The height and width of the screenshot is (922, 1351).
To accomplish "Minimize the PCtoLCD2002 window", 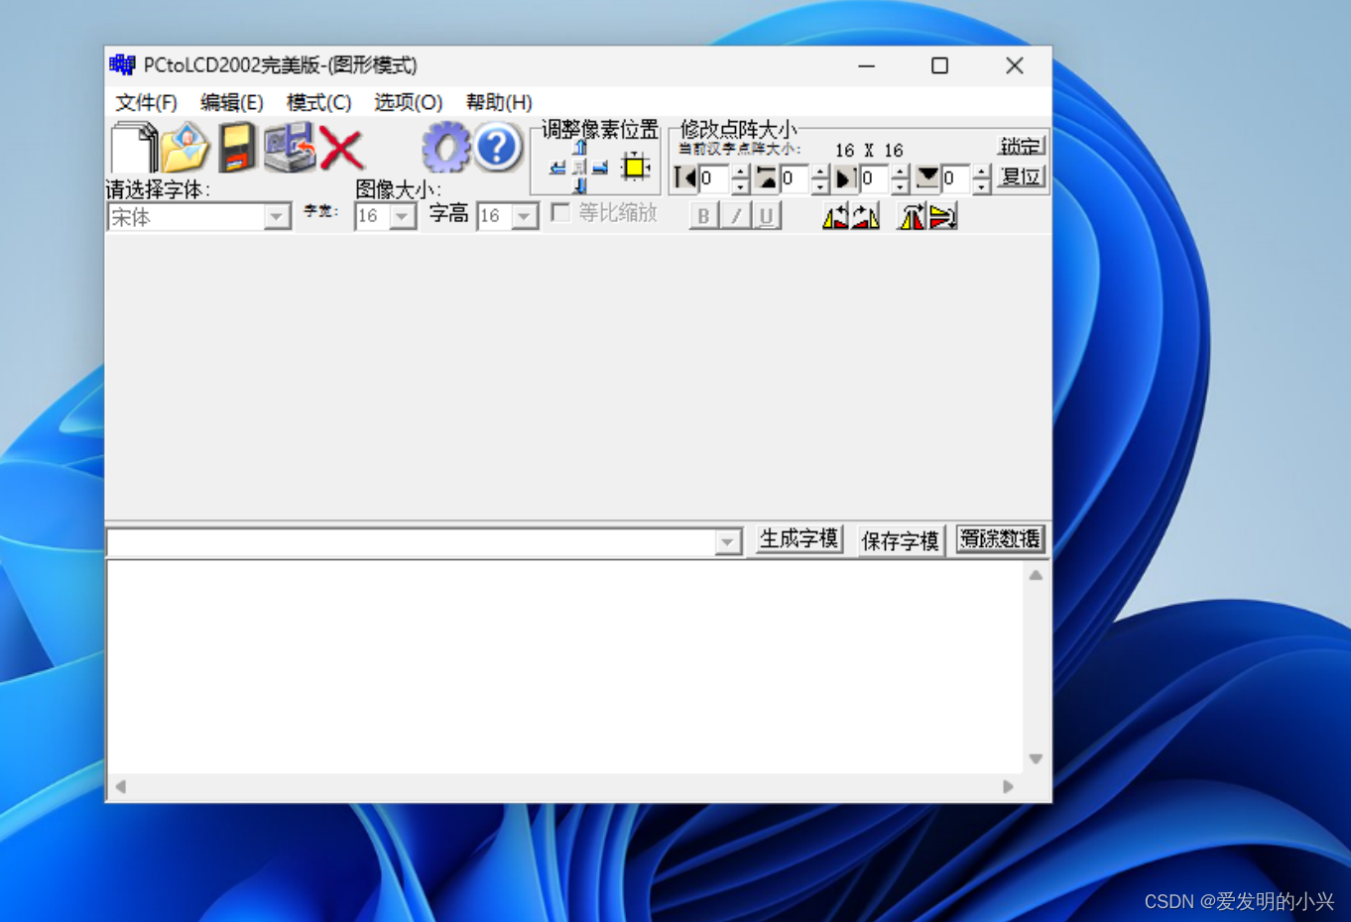I will click(867, 65).
